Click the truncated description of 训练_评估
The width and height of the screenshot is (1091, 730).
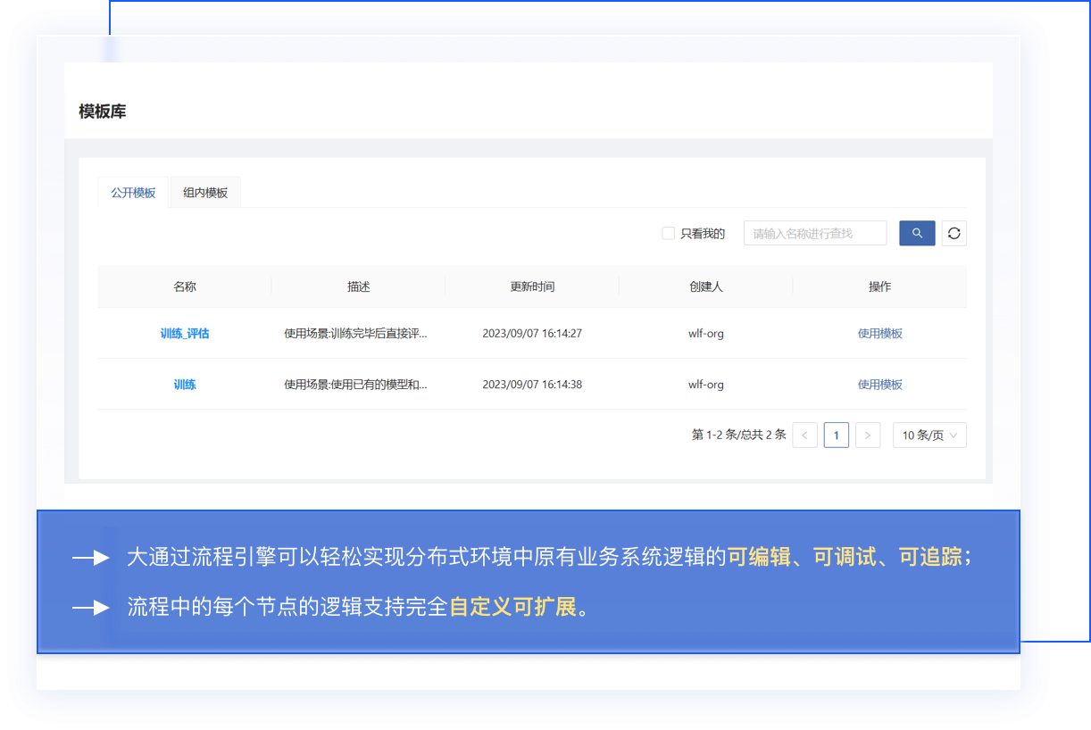(356, 334)
